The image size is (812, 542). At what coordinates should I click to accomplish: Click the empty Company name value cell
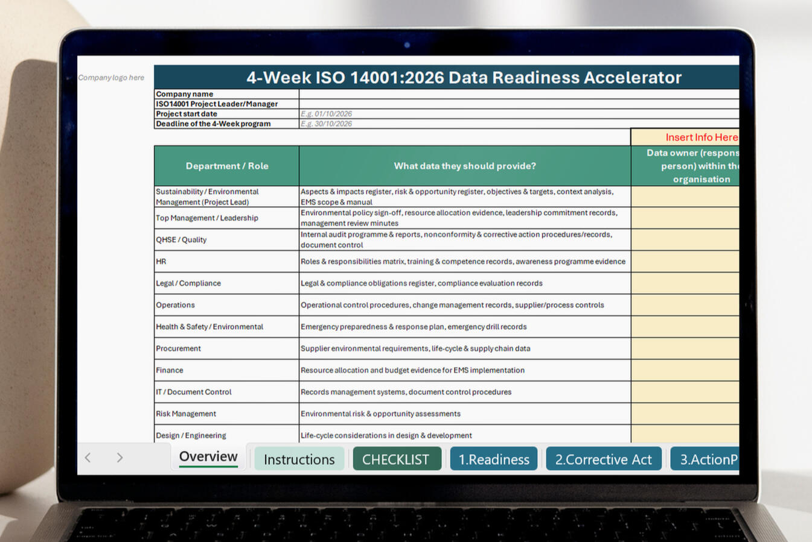(519, 94)
